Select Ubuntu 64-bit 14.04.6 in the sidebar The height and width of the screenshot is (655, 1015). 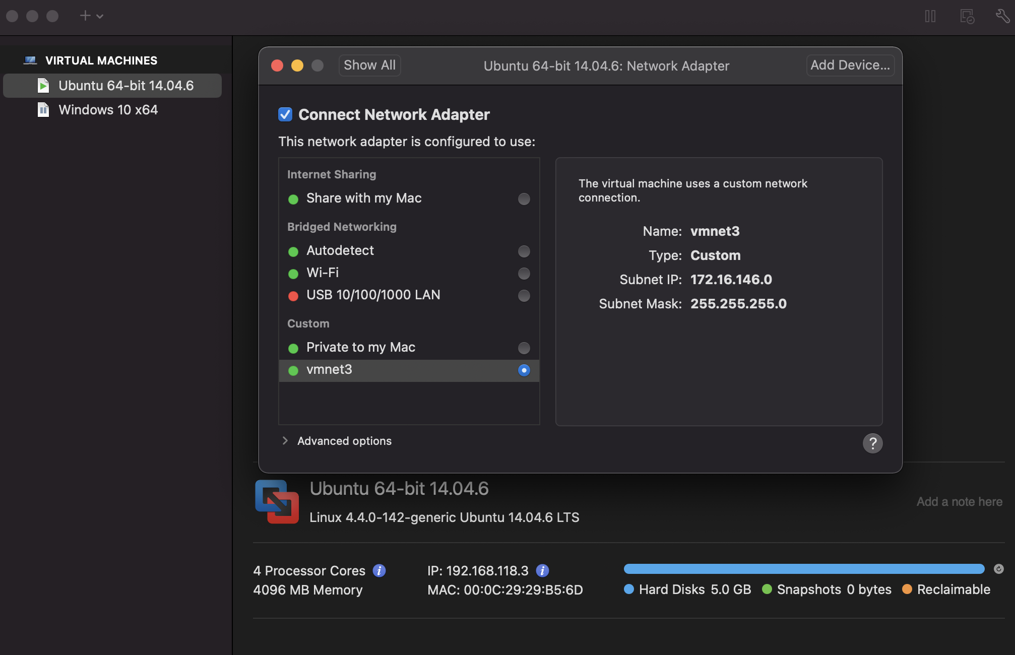tap(126, 86)
